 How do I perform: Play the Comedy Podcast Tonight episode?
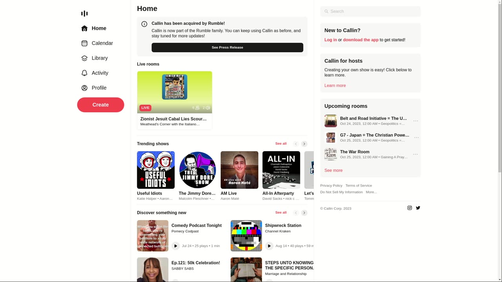[175, 246]
